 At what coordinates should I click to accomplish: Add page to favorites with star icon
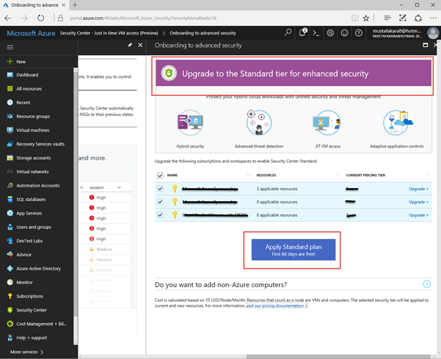(365, 18)
